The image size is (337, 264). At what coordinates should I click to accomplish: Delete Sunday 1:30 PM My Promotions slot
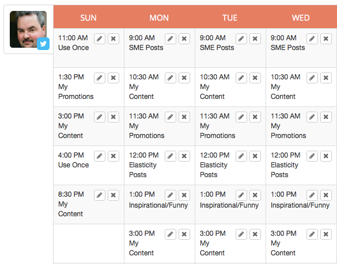point(113,78)
